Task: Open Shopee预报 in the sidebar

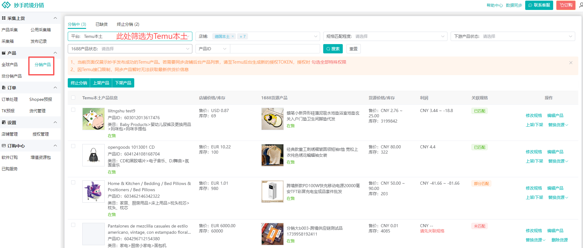Action: pyautogui.click(x=41, y=99)
